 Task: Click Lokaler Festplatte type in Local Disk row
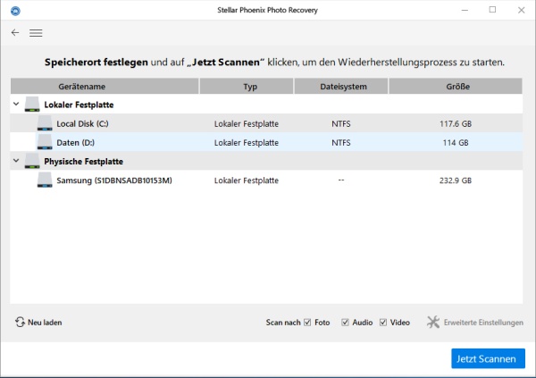click(247, 123)
